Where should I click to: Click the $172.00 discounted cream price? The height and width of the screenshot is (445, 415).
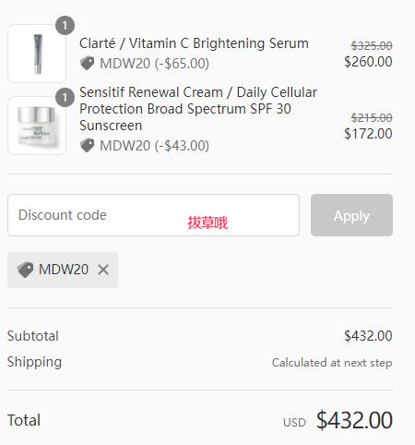(x=368, y=134)
